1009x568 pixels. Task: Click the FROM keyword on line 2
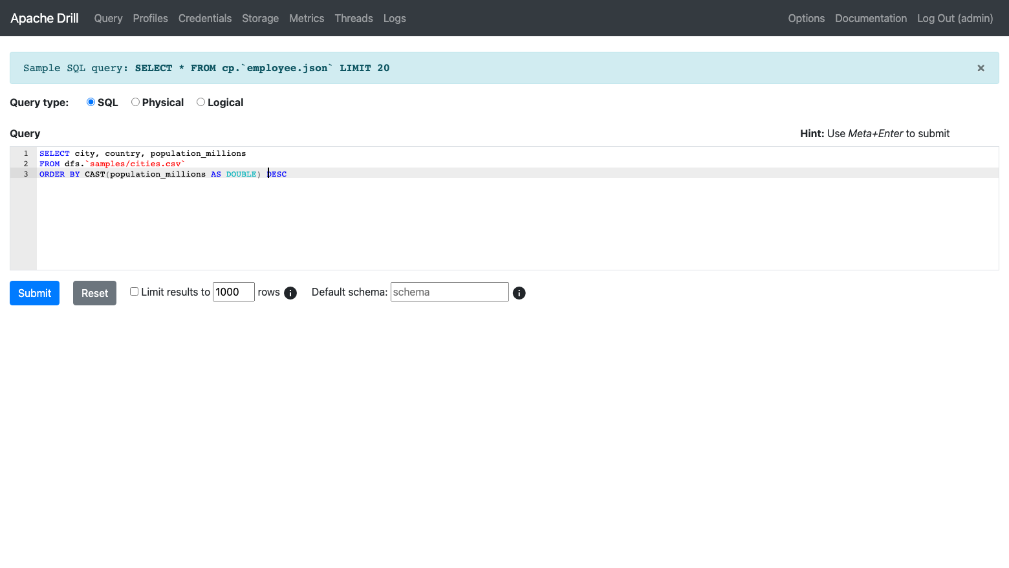coord(49,164)
